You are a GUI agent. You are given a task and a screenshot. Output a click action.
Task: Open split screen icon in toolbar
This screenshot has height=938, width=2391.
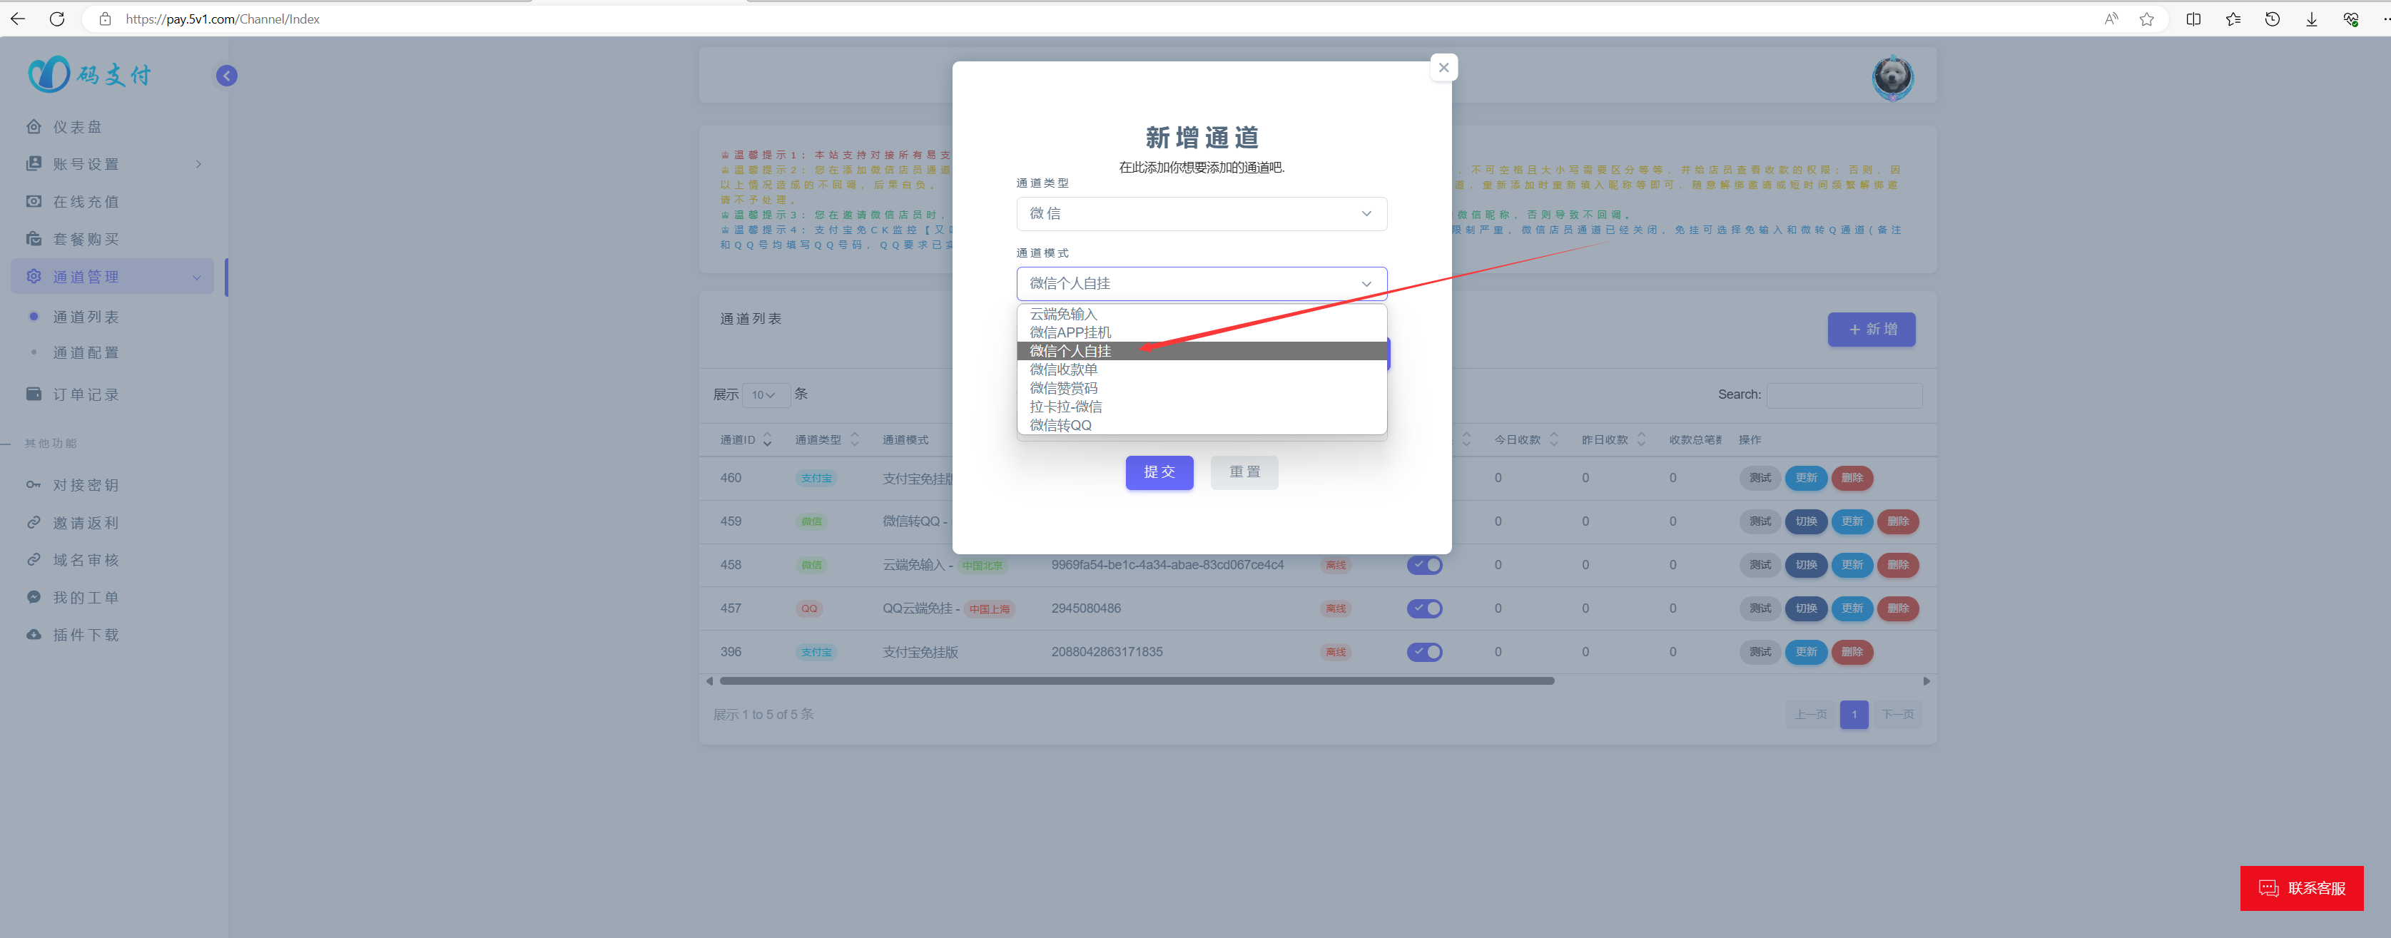click(x=2193, y=19)
